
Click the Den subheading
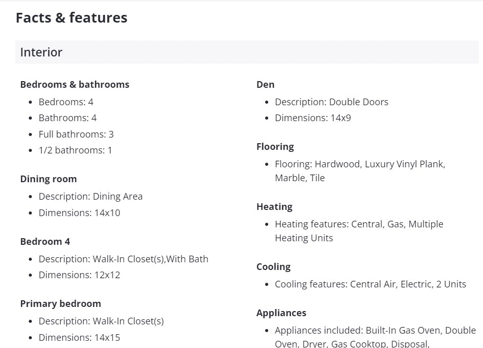tap(266, 85)
